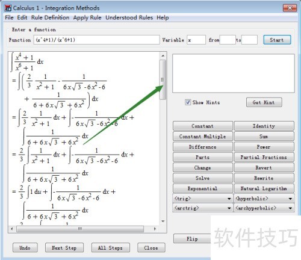Click the vertical scrollbar thumb in steps panel

163,79
